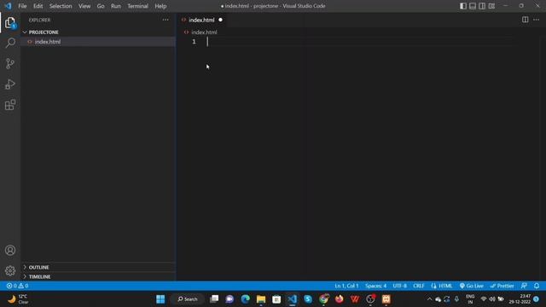Expand the OUTLINE section
This screenshot has width=546, height=307.
pyautogui.click(x=98, y=267)
